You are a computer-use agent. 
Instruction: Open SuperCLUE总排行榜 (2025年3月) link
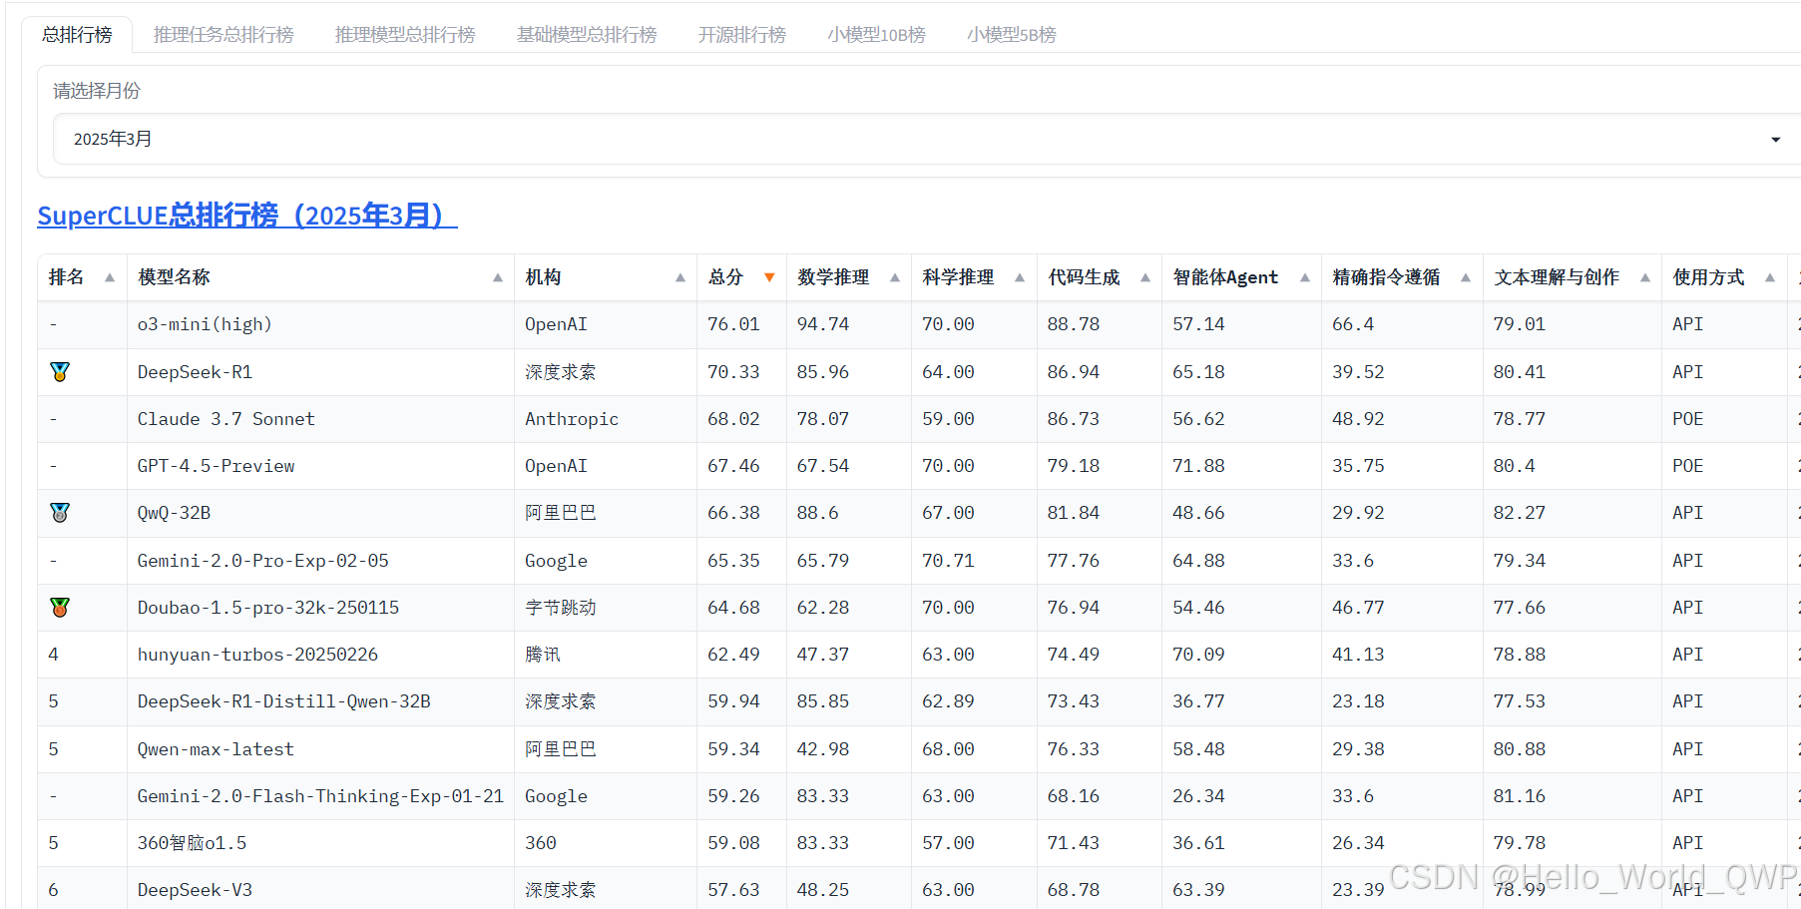click(x=247, y=216)
